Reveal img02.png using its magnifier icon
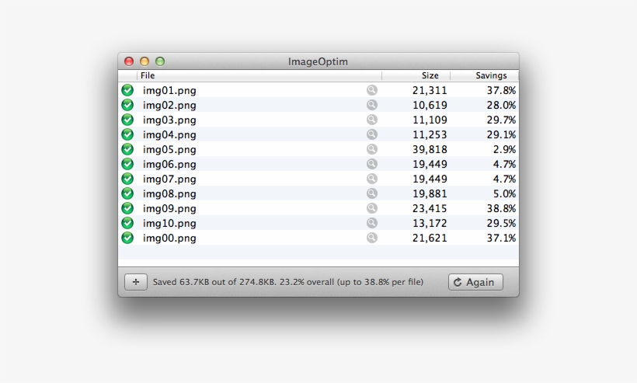This screenshot has height=383, width=637. click(x=372, y=105)
